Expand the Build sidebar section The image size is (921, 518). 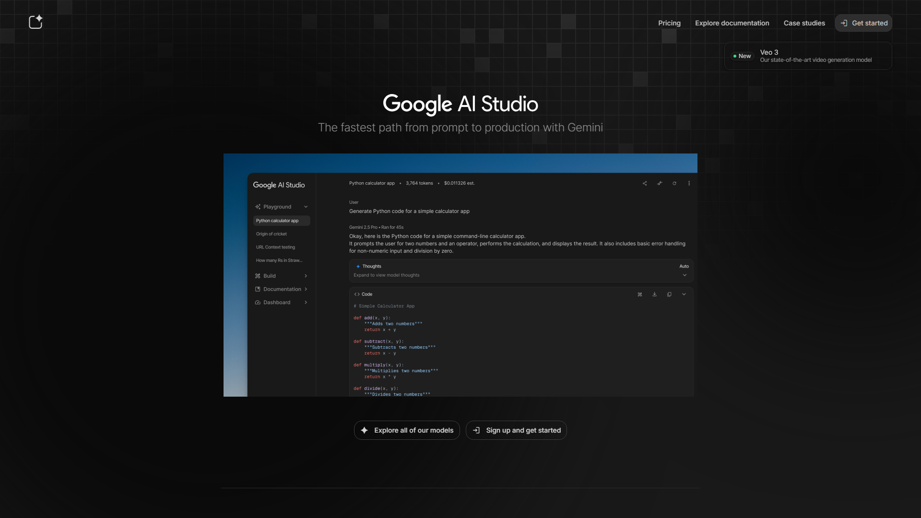(x=306, y=276)
